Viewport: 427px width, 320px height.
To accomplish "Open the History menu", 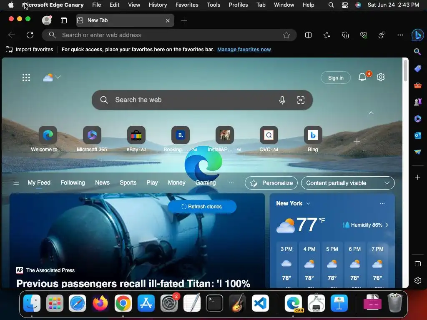I will [x=158, y=5].
